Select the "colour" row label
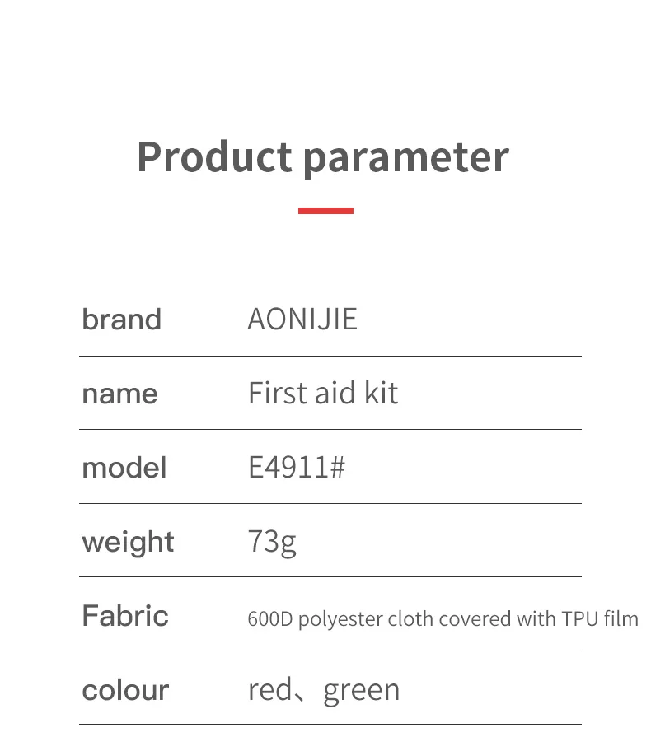The image size is (651, 751). [125, 690]
